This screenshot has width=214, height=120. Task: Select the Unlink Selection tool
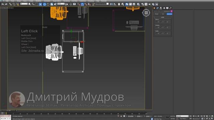(14, 4)
